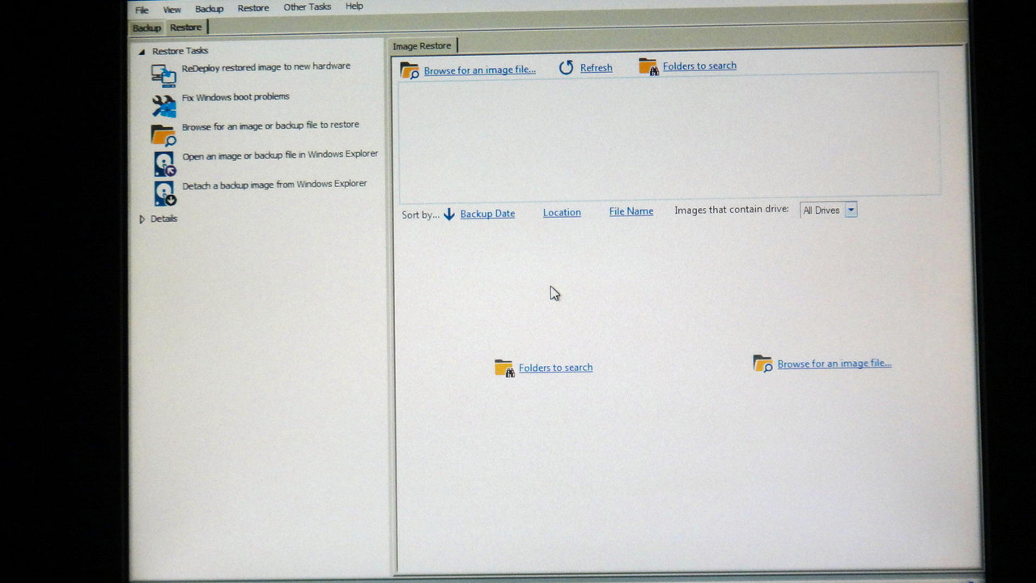
Task: Open the Backup menu
Action: (209, 9)
